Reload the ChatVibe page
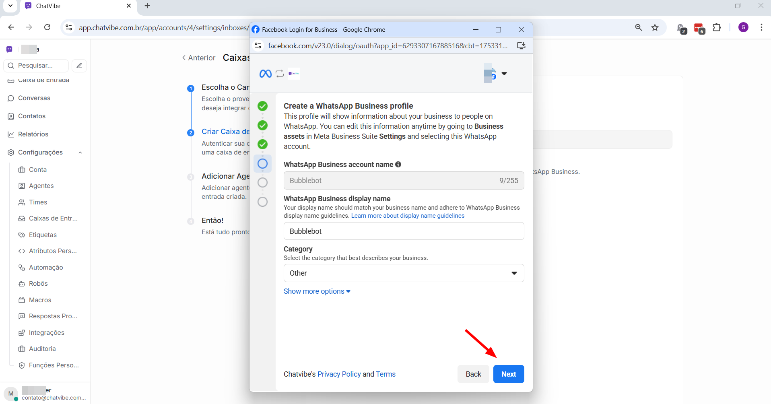This screenshot has width=771, height=404. [x=47, y=27]
